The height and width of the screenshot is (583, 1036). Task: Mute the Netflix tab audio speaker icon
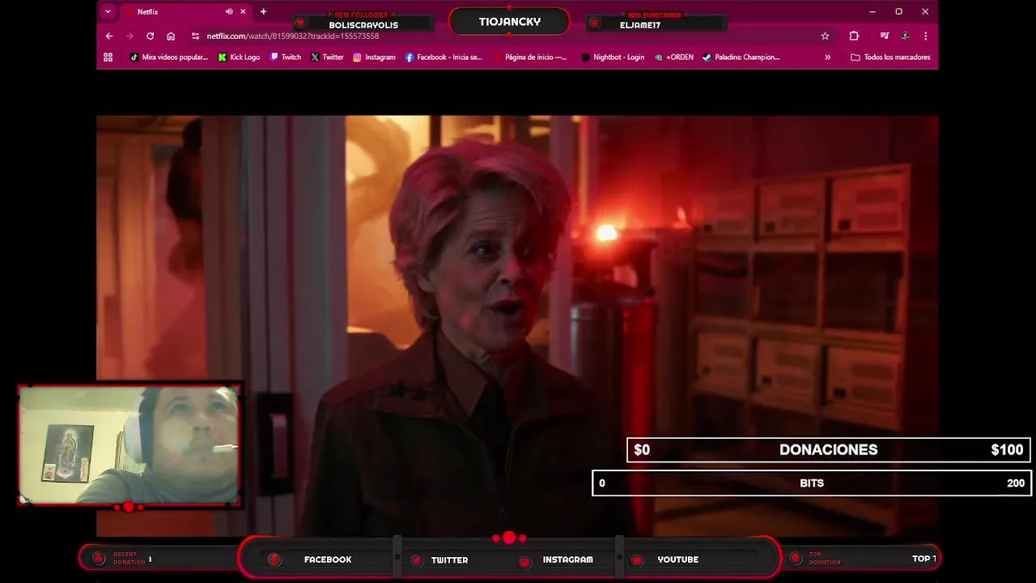tap(229, 12)
